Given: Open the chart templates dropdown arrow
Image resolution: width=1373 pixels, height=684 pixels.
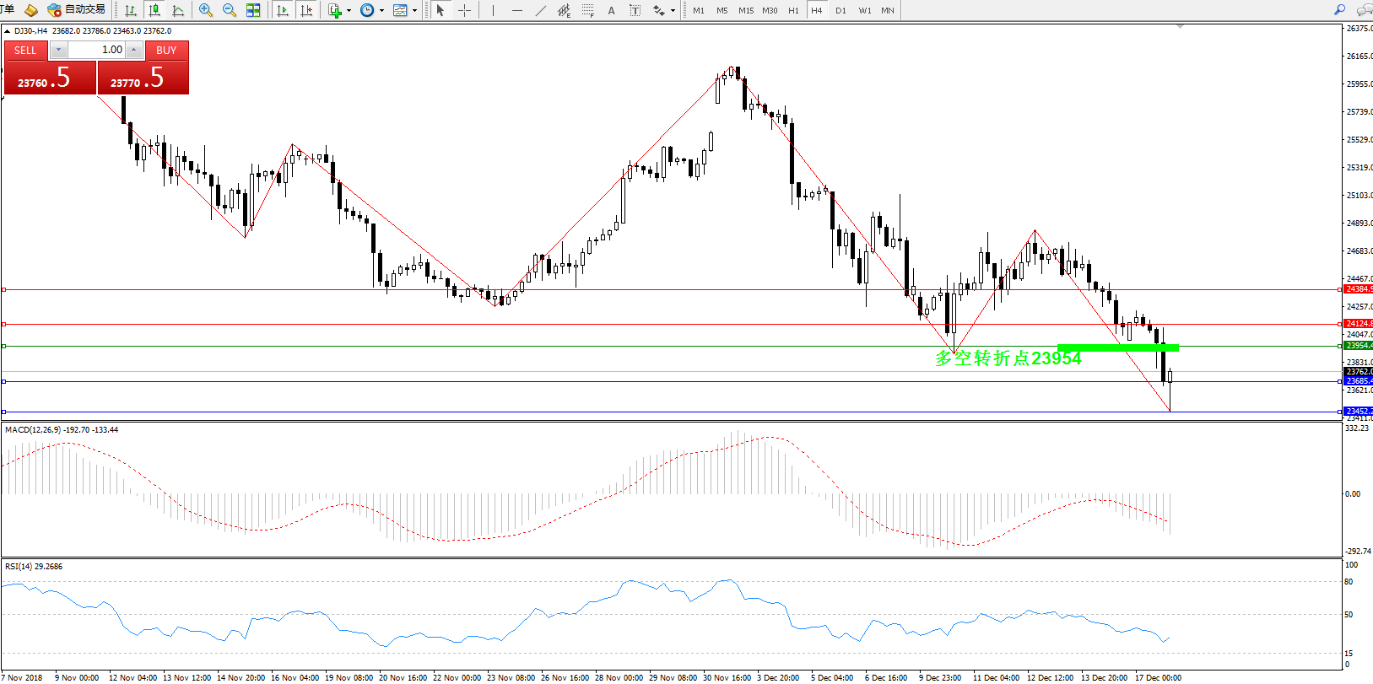Looking at the screenshot, I should (x=414, y=11).
